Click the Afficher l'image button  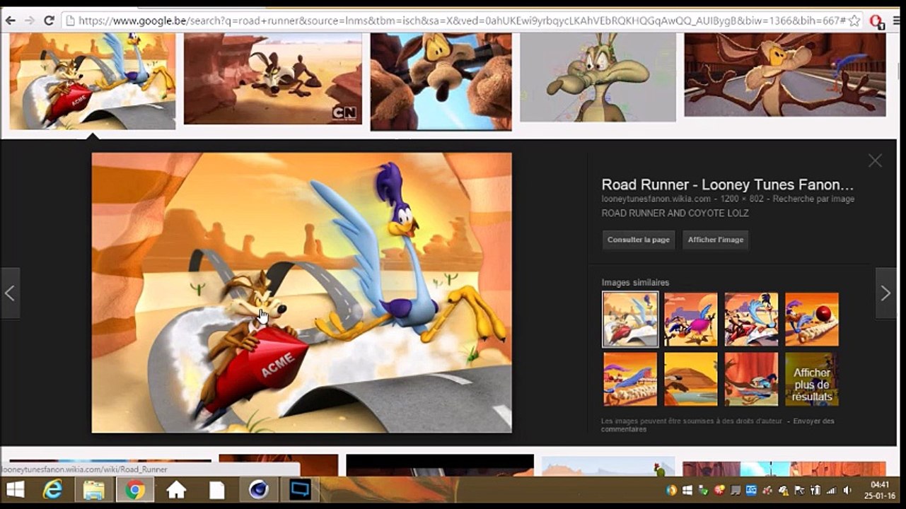click(x=716, y=240)
